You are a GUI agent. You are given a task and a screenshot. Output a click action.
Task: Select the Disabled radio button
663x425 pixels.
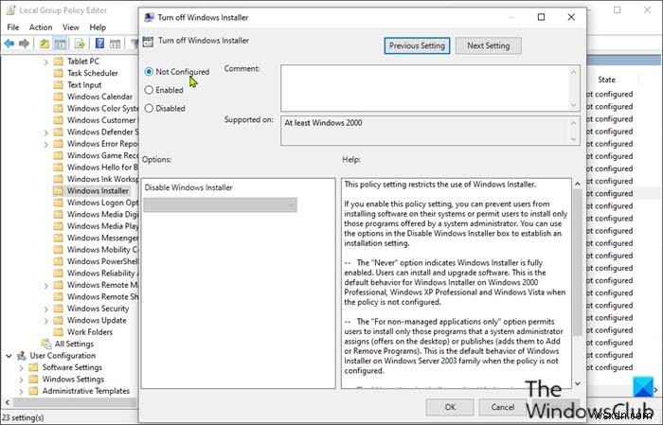pyautogui.click(x=149, y=108)
